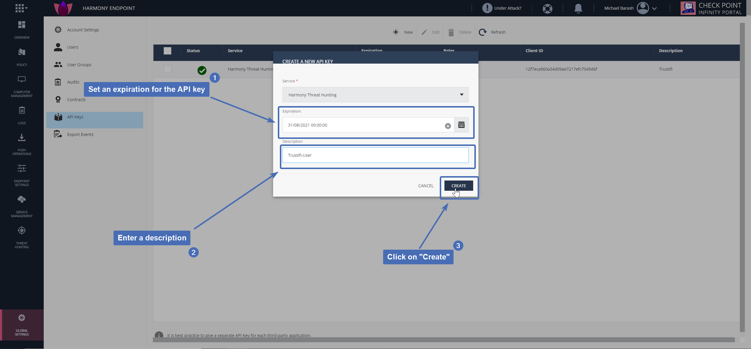Click the vertical scrollbar
This screenshot has width=751, height=349.
742,178
